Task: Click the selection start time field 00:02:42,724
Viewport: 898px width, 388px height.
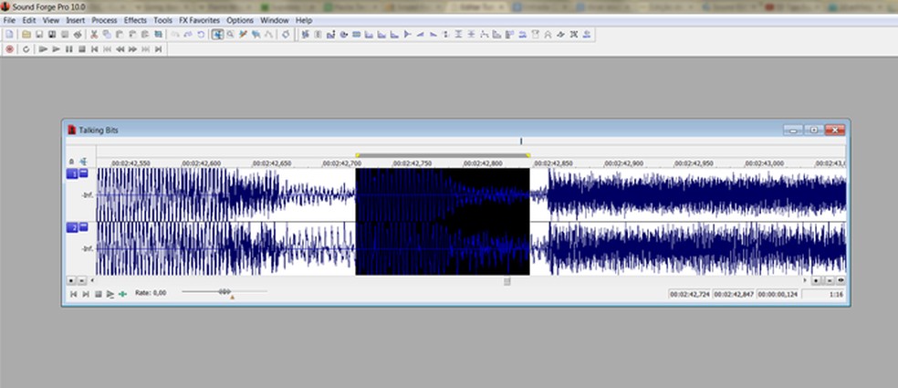Action: (689, 295)
